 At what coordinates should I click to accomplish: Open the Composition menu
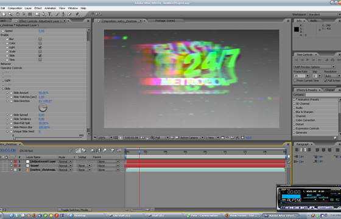[15, 9]
